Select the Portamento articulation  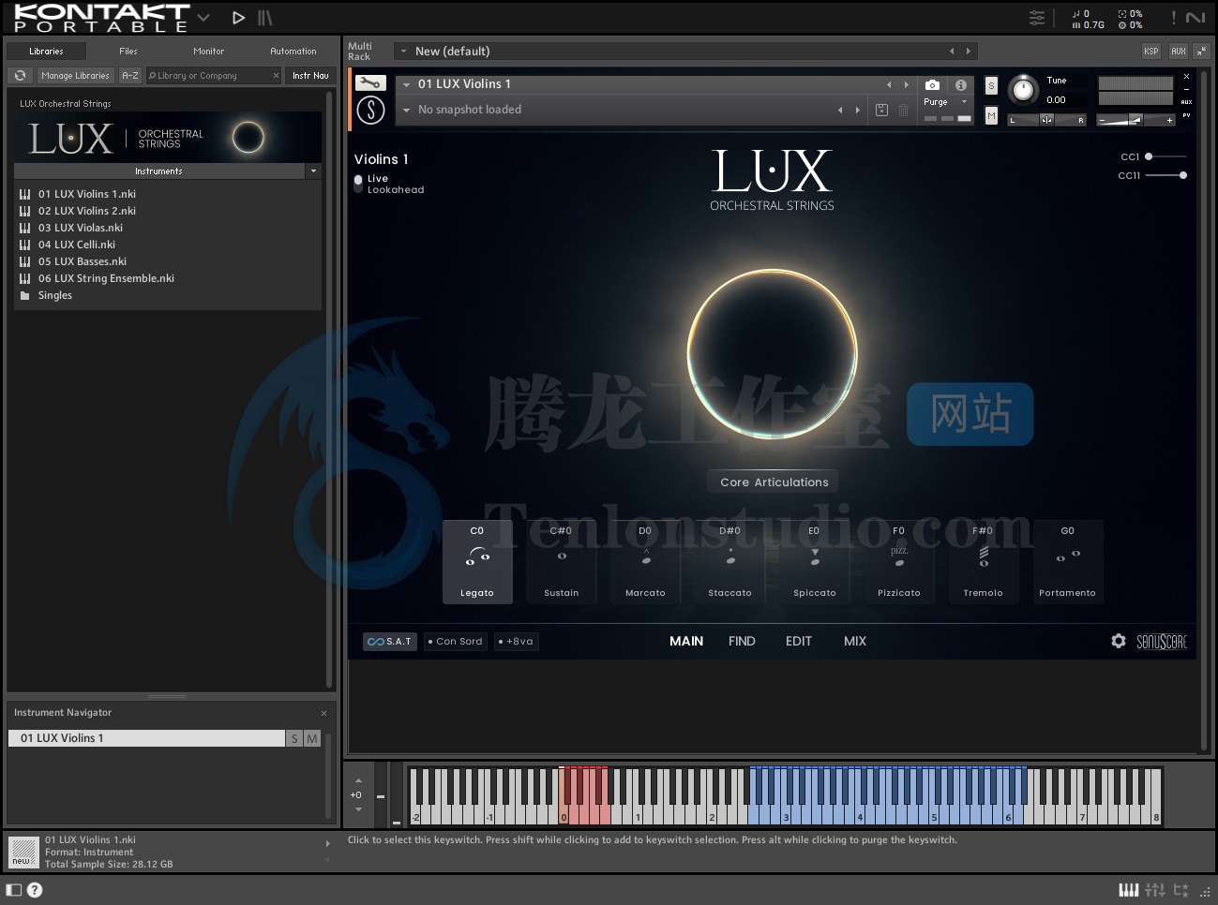[1067, 562]
